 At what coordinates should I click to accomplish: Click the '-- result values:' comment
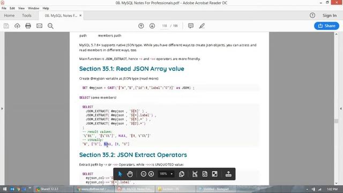pos(98,132)
